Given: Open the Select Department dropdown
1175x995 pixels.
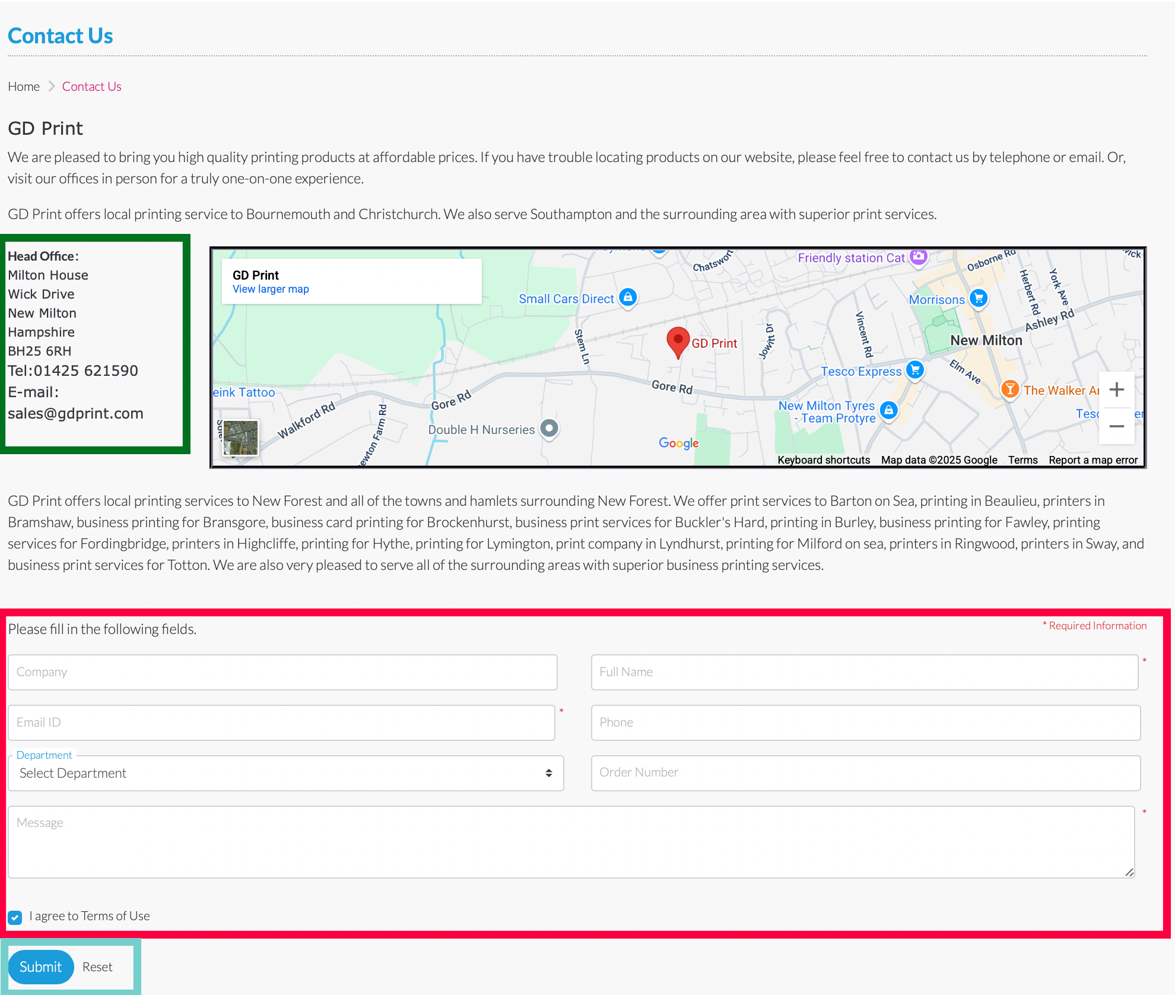Looking at the screenshot, I should point(285,773).
